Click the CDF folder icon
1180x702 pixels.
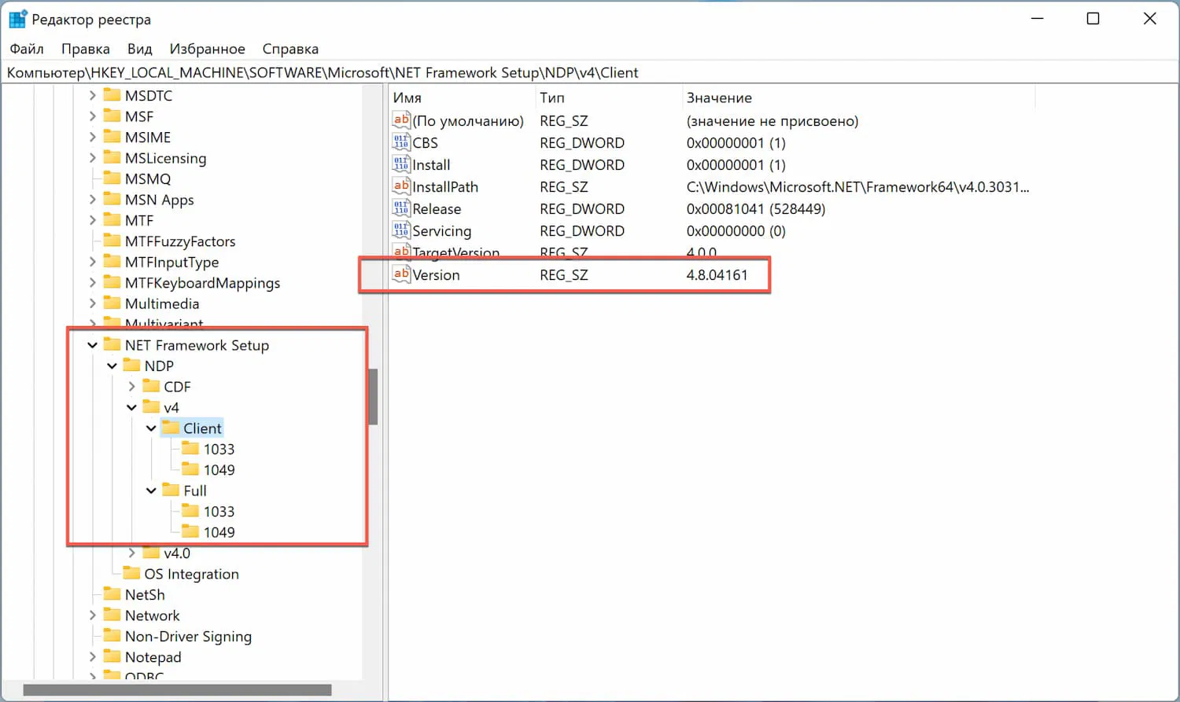point(152,387)
